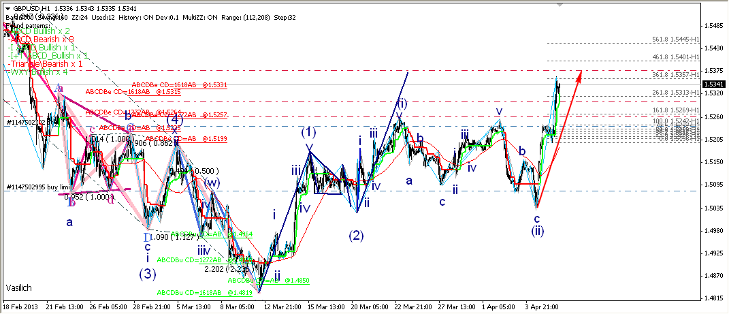The height and width of the screenshot is (314, 729).
Task: Click the (1) wave label
Action: (309, 131)
